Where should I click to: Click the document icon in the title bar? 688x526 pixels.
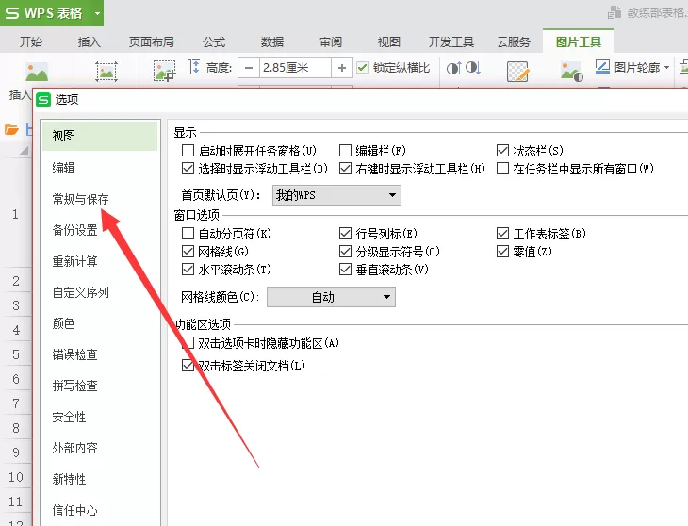click(614, 12)
